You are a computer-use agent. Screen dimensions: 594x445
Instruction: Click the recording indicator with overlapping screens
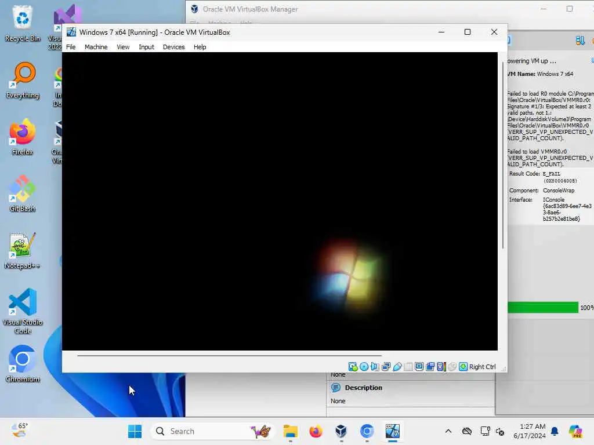click(x=430, y=367)
